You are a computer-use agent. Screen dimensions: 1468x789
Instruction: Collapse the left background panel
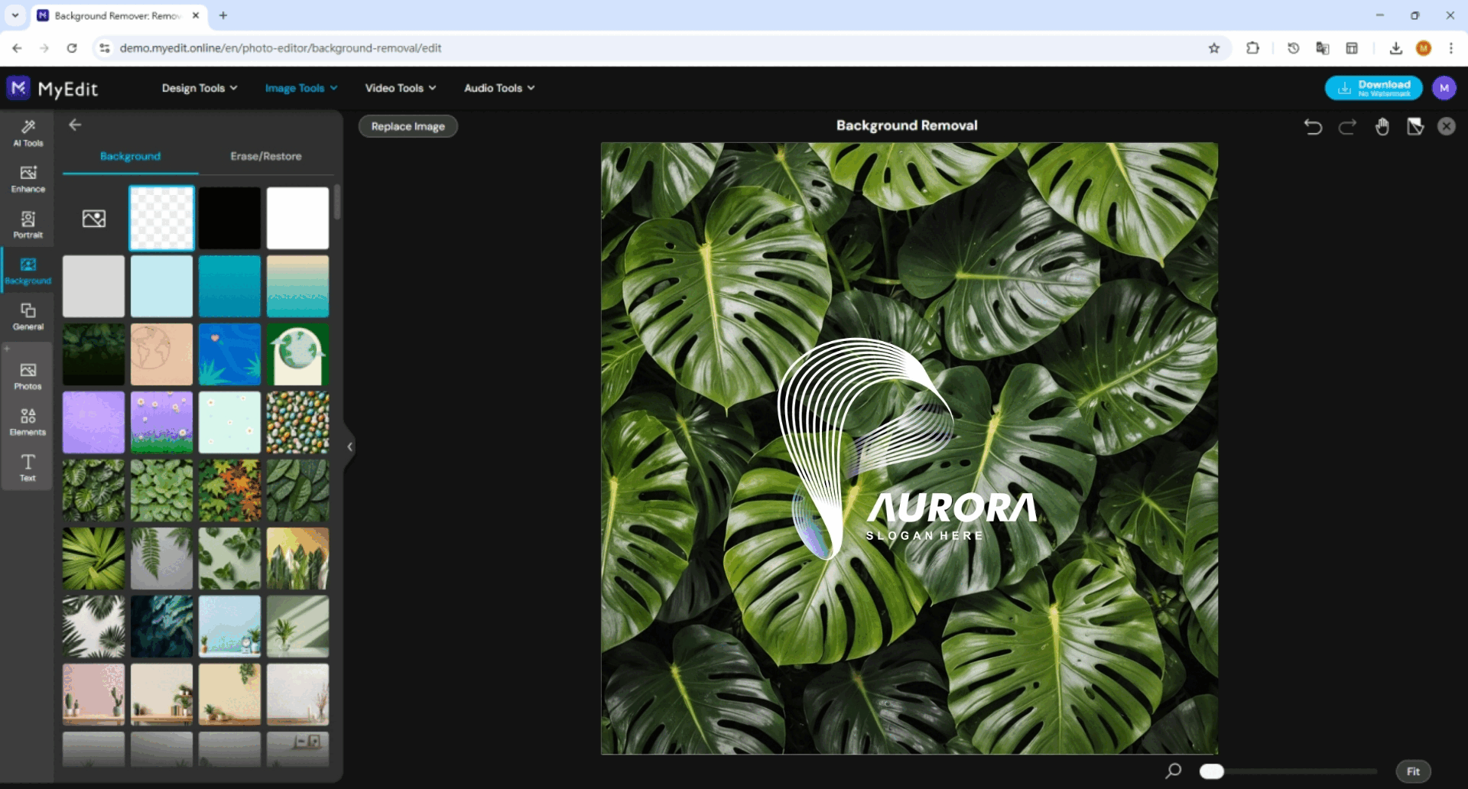point(349,447)
